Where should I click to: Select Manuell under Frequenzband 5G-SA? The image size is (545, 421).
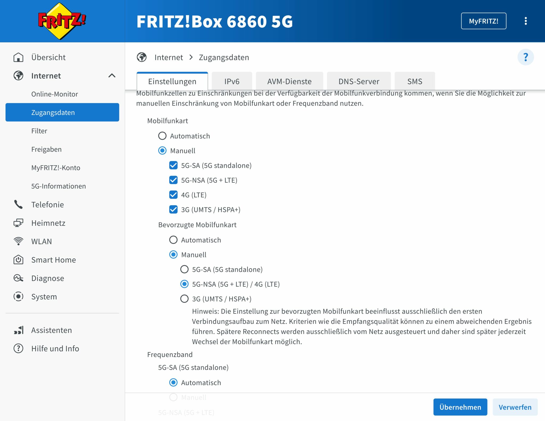tap(173, 397)
